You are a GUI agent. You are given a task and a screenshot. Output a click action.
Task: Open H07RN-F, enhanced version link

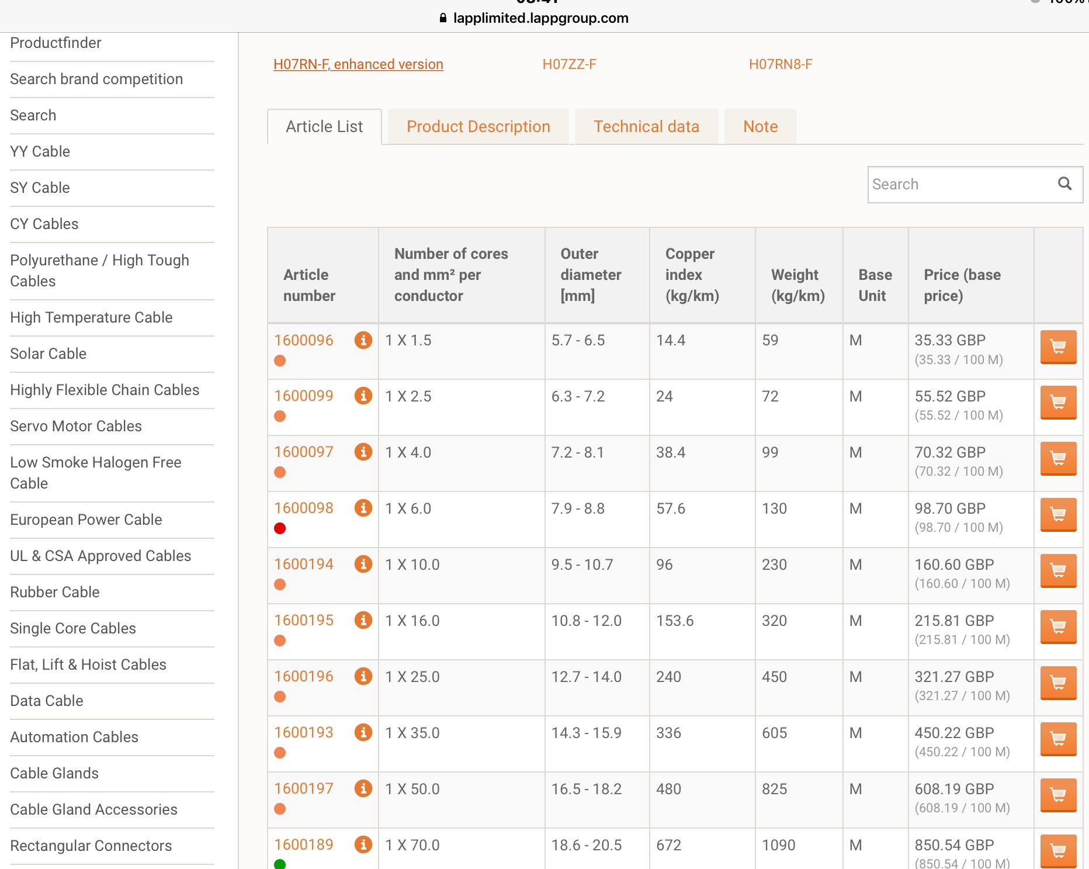tap(358, 64)
